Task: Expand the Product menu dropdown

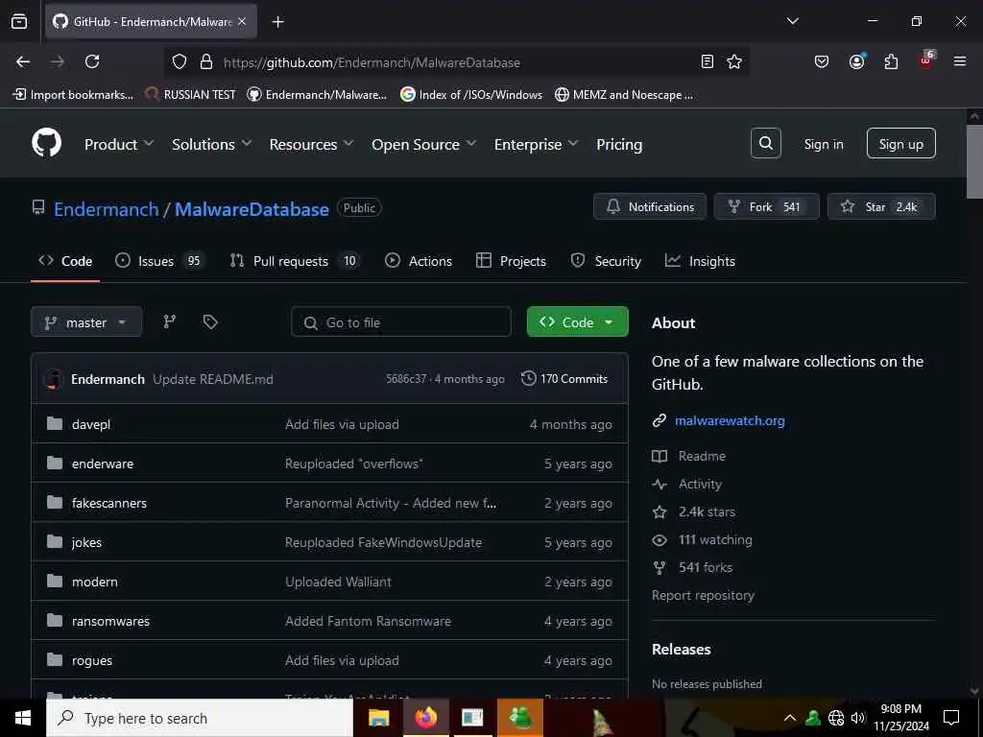Action: pyautogui.click(x=119, y=144)
